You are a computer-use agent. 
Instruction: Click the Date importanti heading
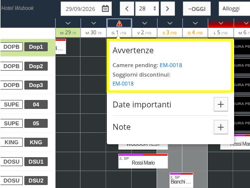[x=142, y=104]
